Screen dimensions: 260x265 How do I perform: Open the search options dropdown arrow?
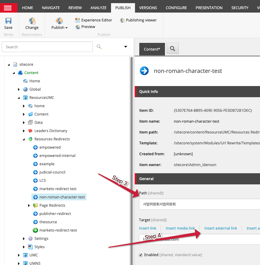(126, 47)
